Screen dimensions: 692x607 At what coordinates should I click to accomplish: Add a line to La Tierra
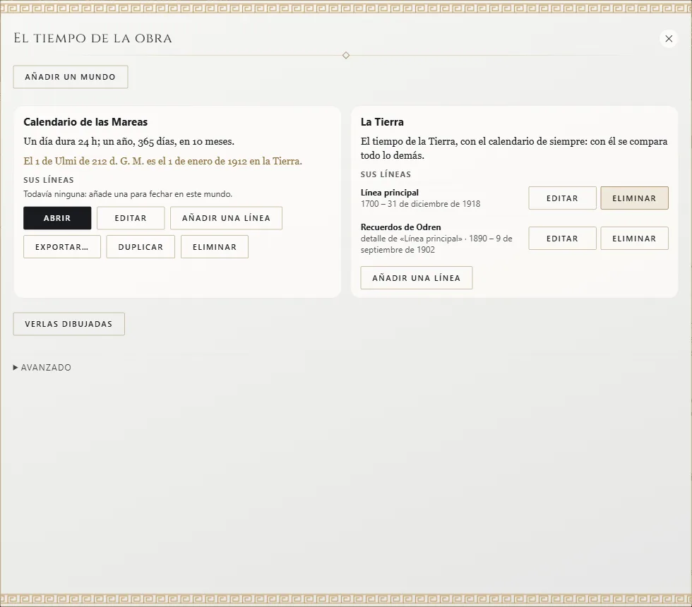[416, 278]
